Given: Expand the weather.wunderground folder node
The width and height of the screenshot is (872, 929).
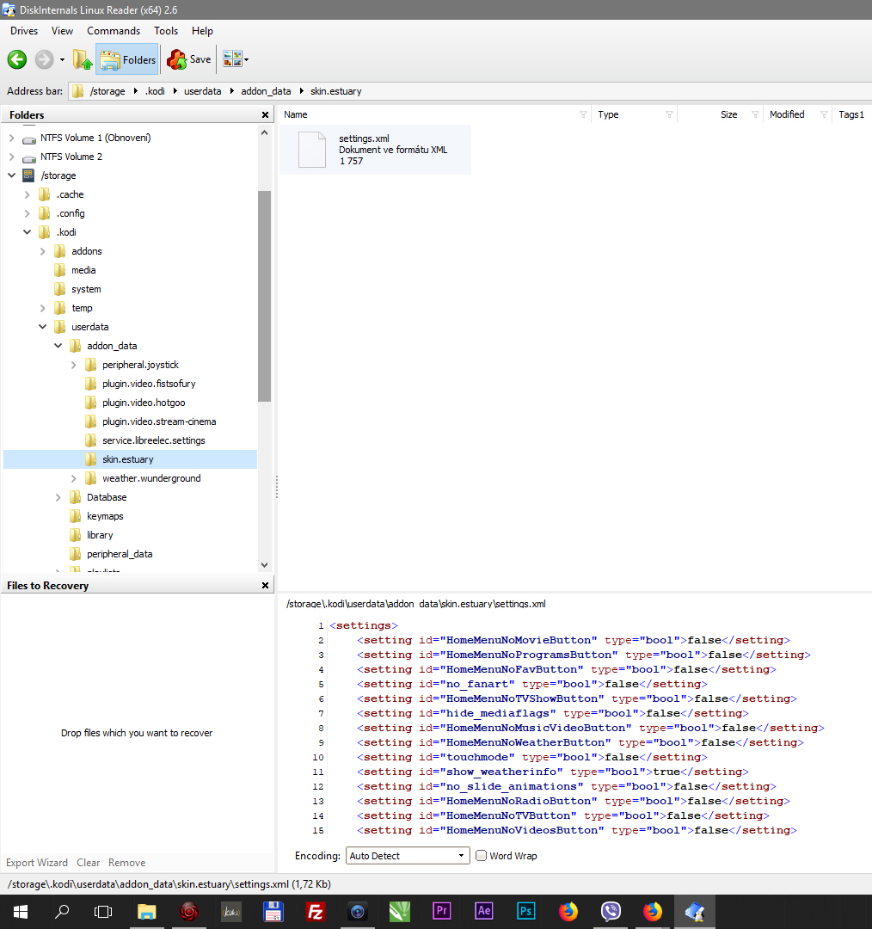Looking at the screenshot, I should [74, 478].
